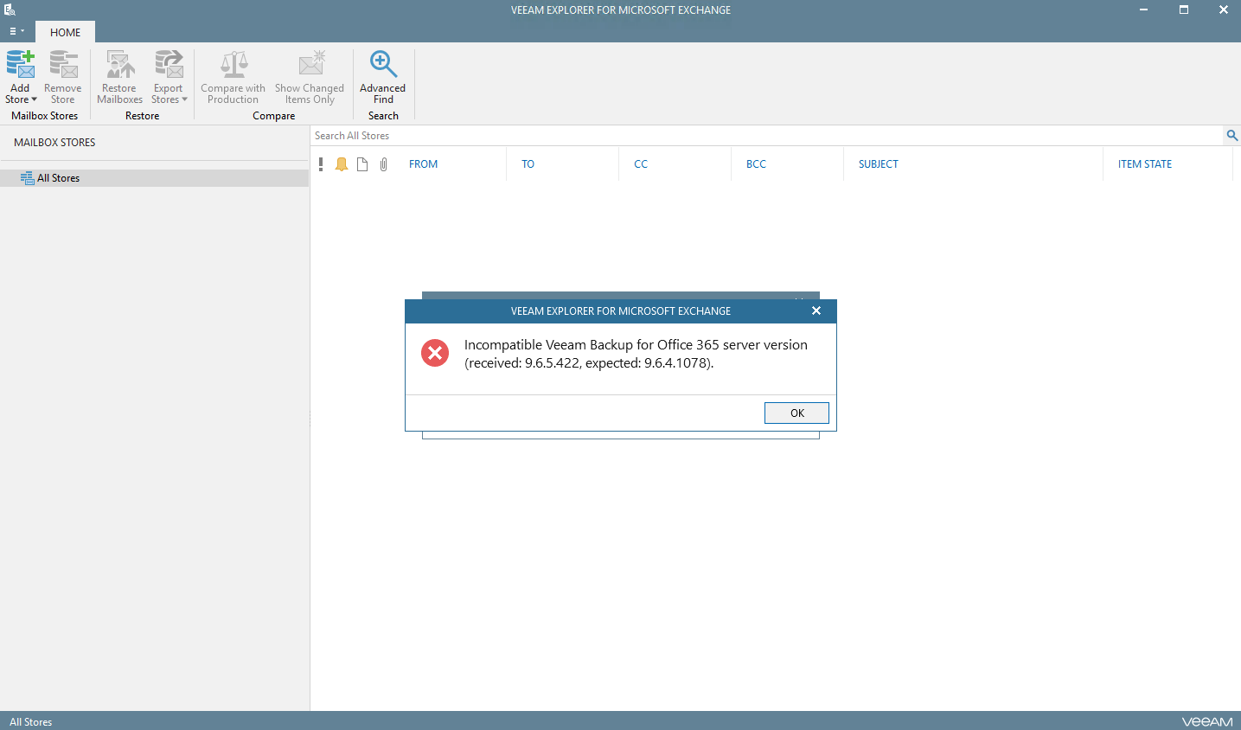The width and height of the screenshot is (1241, 730).
Task: Click the All Stores status bar text
Action: point(31,722)
